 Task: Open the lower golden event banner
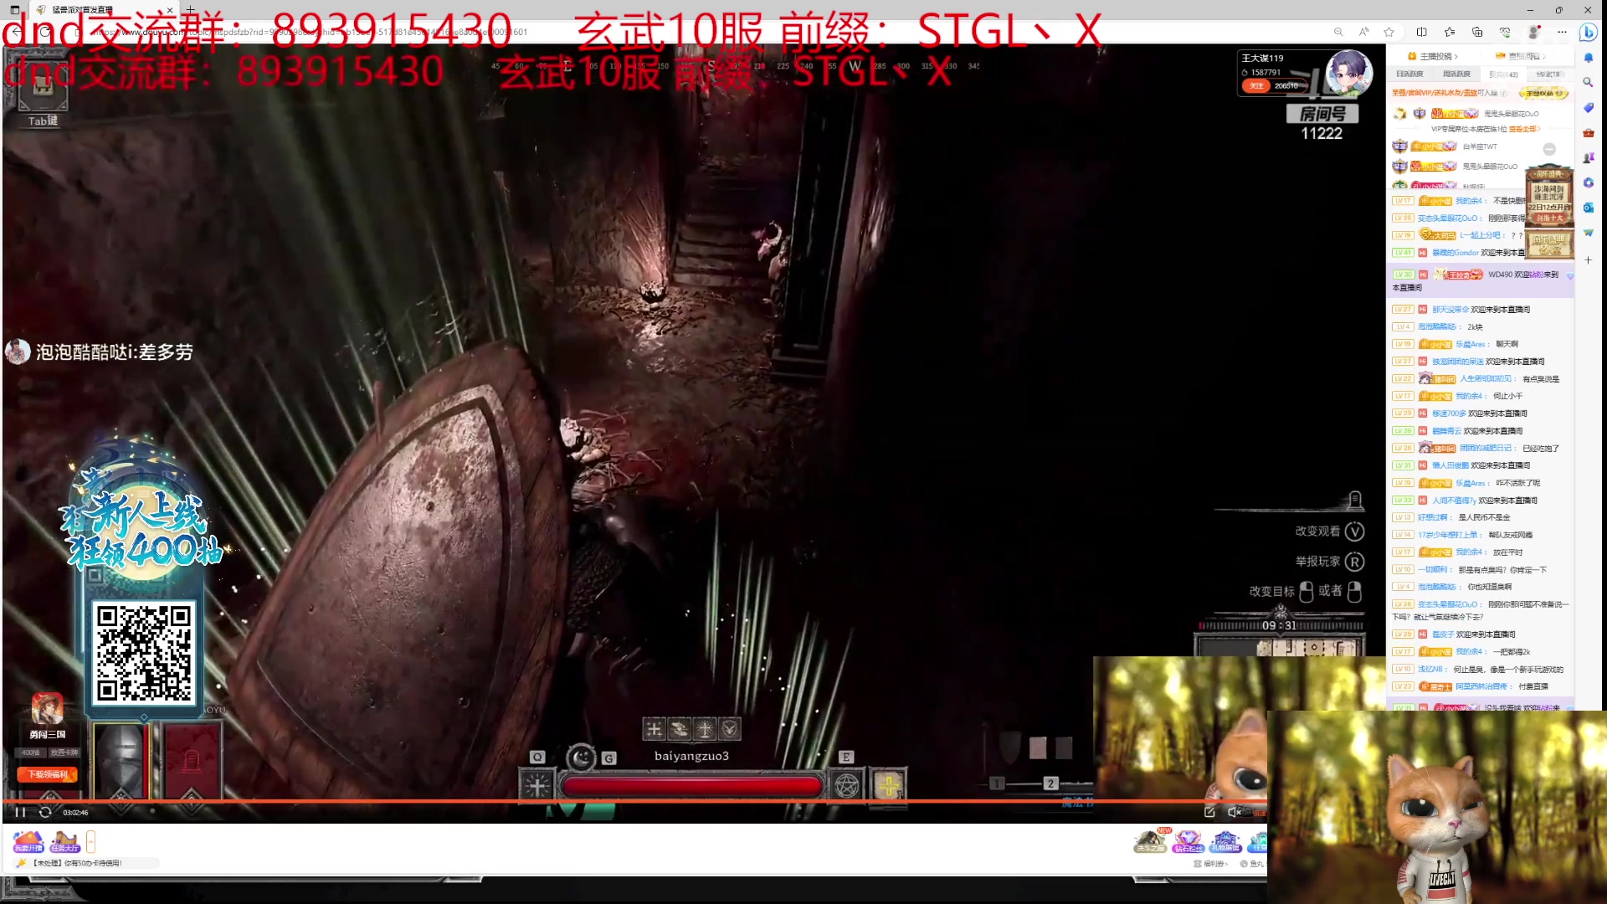(x=1549, y=244)
